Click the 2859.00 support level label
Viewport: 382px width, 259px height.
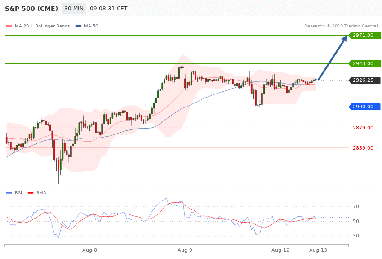363,148
